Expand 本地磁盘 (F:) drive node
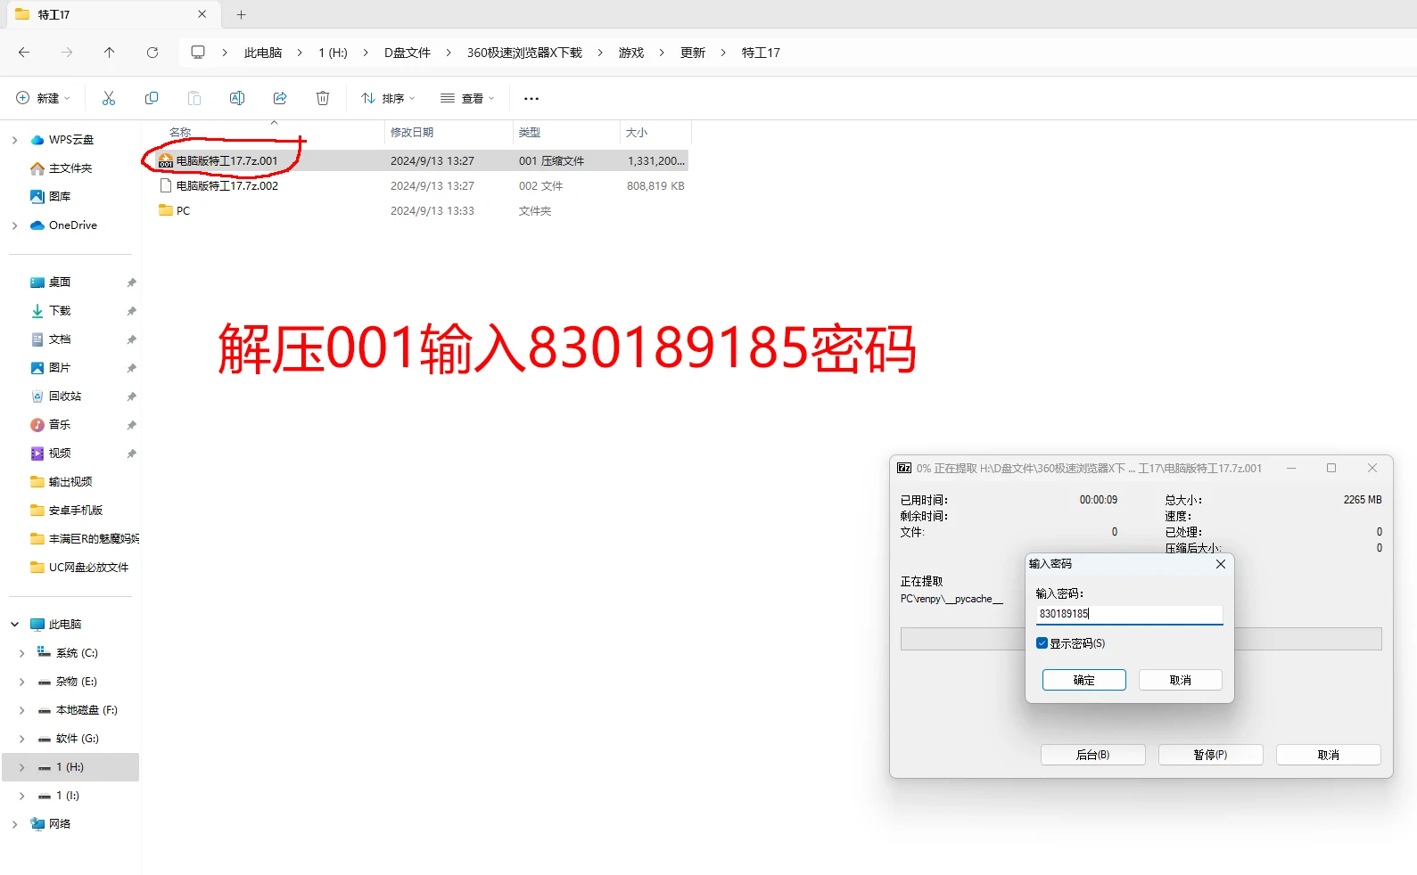1417x875 pixels. coord(21,710)
